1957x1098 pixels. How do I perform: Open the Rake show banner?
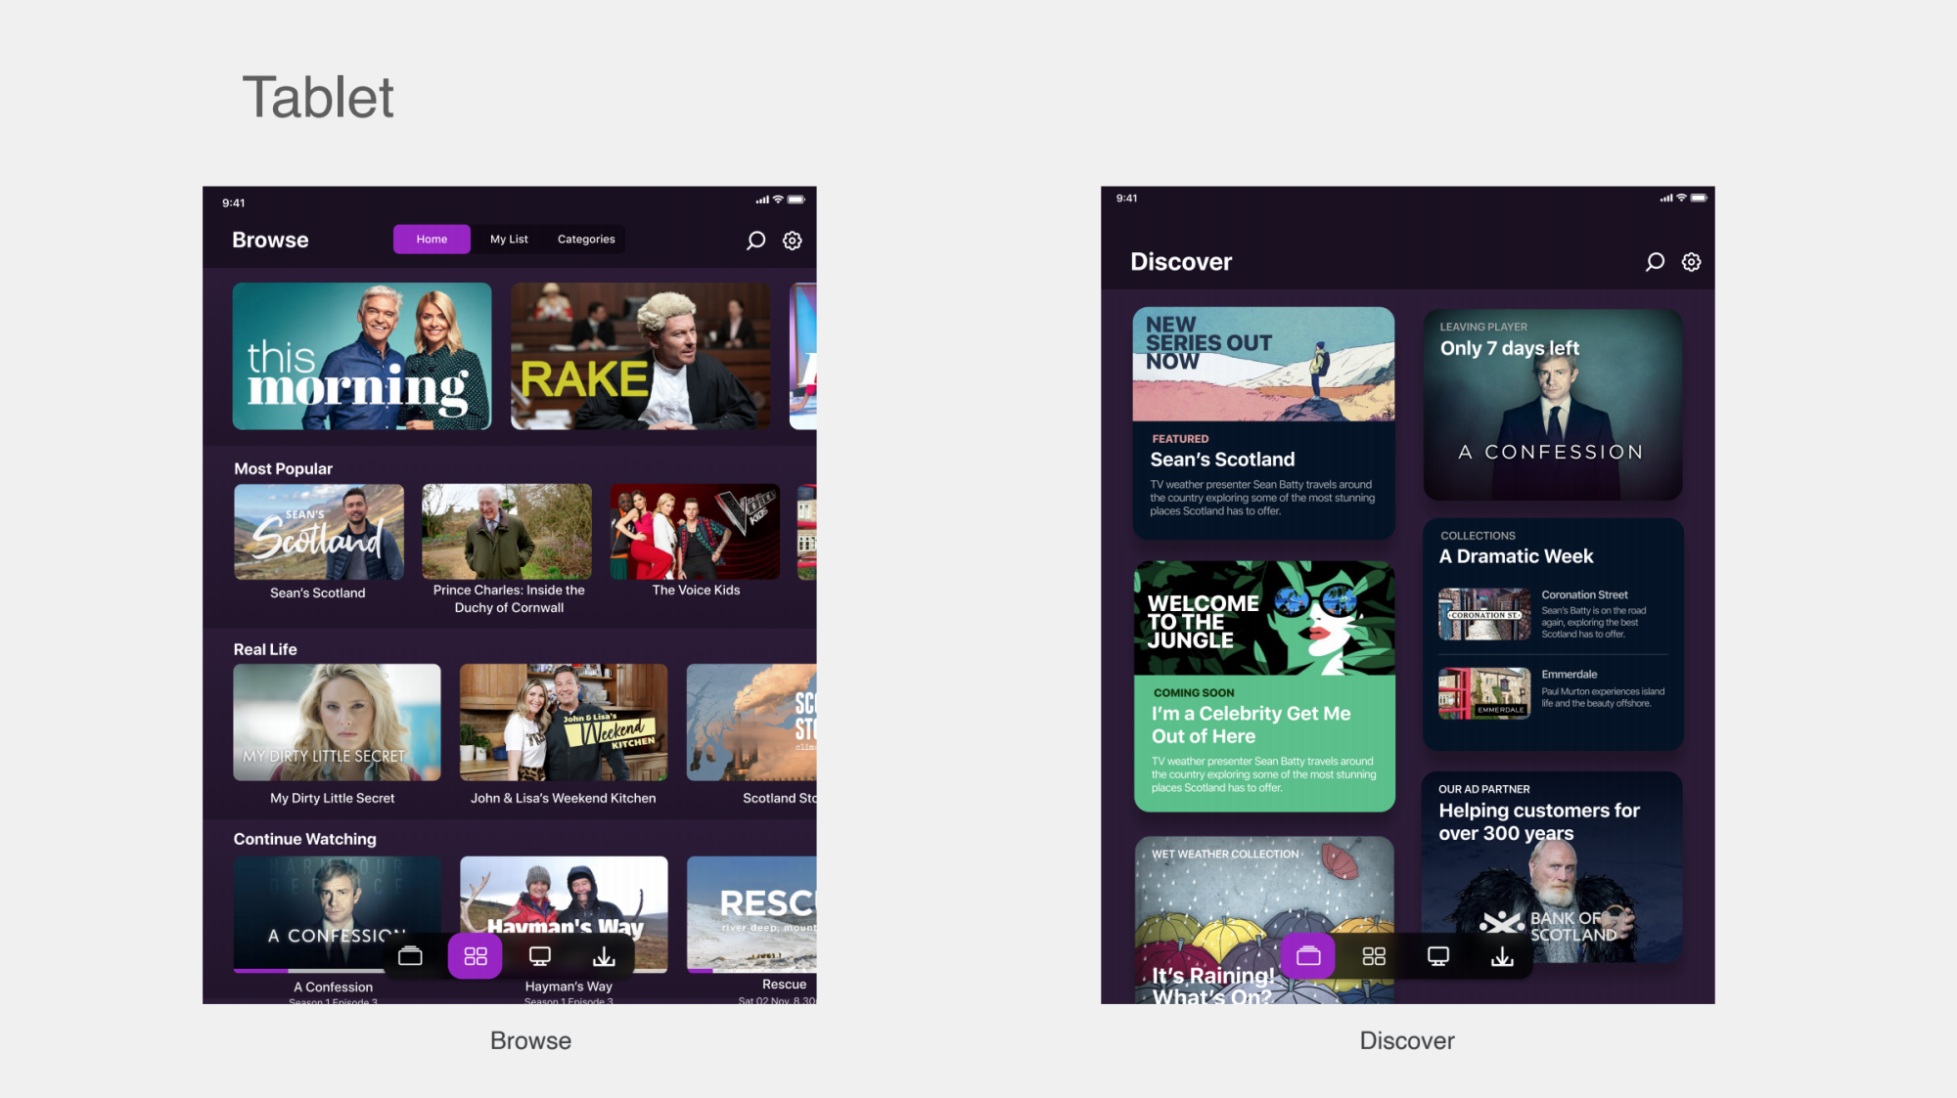[x=640, y=357]
